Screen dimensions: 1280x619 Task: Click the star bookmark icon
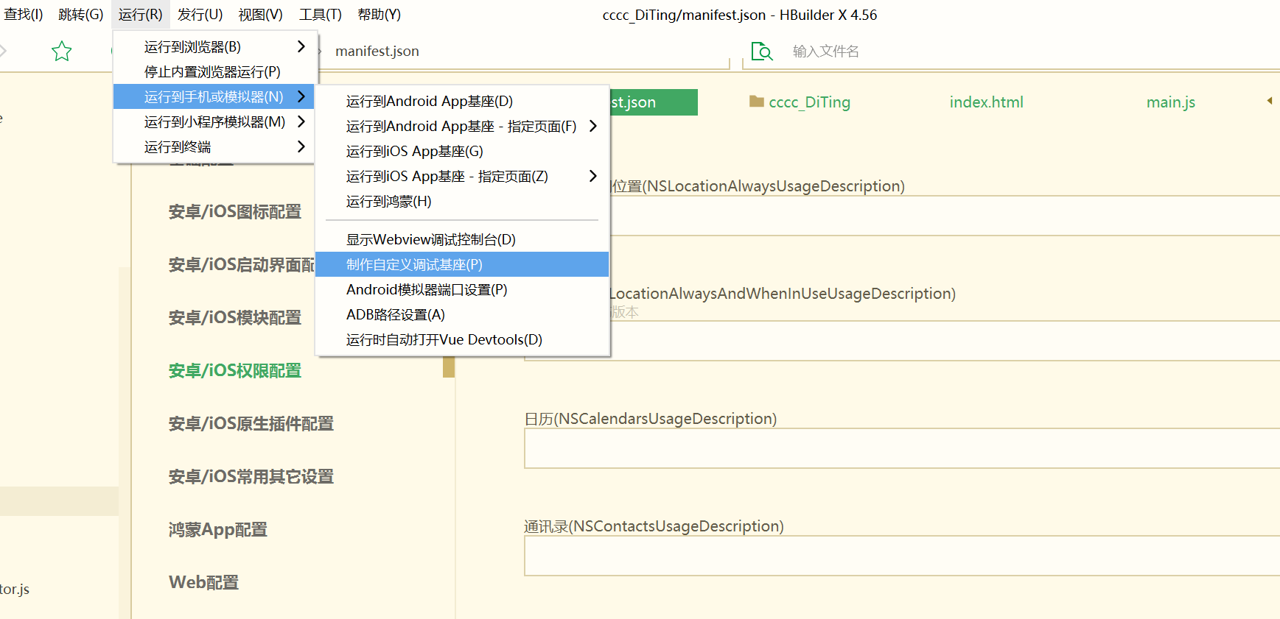[x=62, y=51]
